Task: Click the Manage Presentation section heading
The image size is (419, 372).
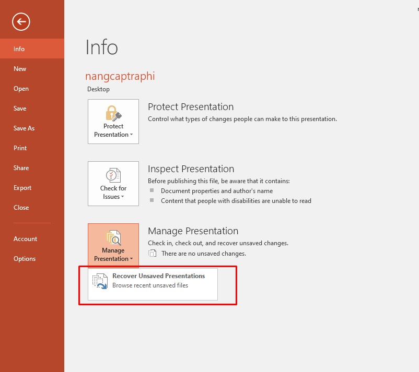Action: pos(193,231)
